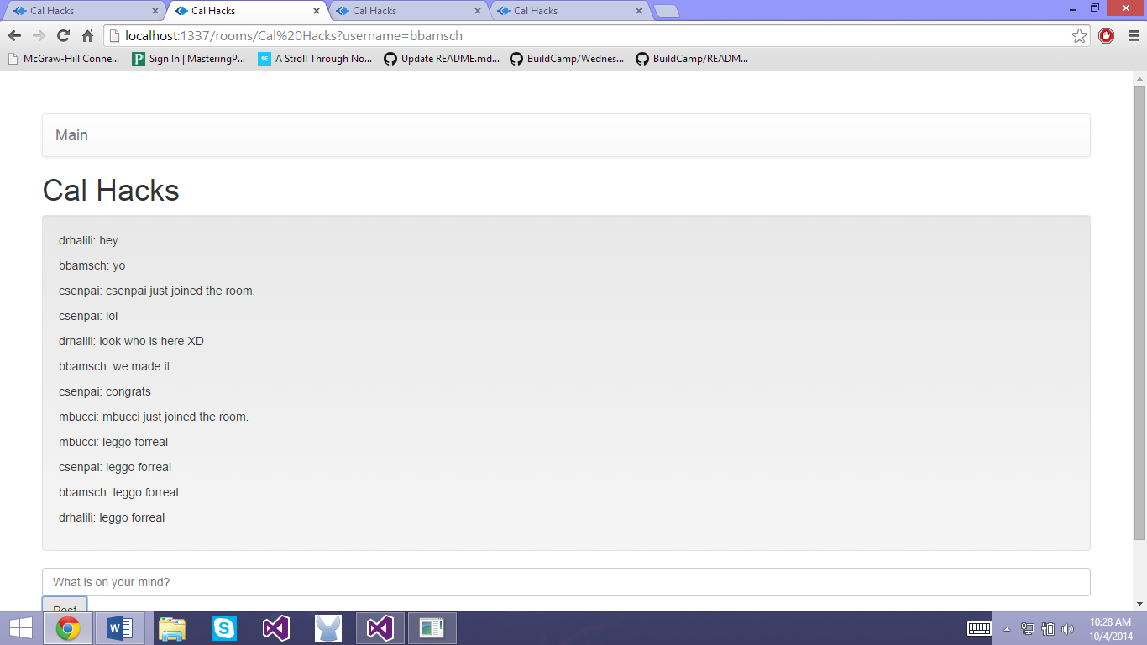Click the Chrome taskbar icon
1147x645 pixels.
(68, 628)
